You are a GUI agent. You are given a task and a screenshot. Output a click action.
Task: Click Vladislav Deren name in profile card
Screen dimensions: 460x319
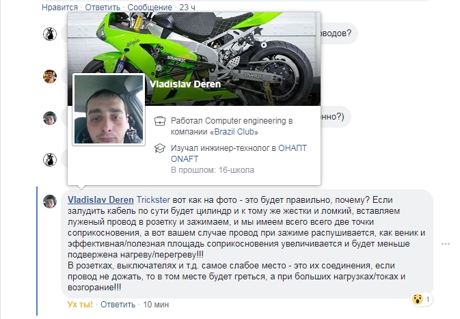pyautogui.click(x=185, y=84)
